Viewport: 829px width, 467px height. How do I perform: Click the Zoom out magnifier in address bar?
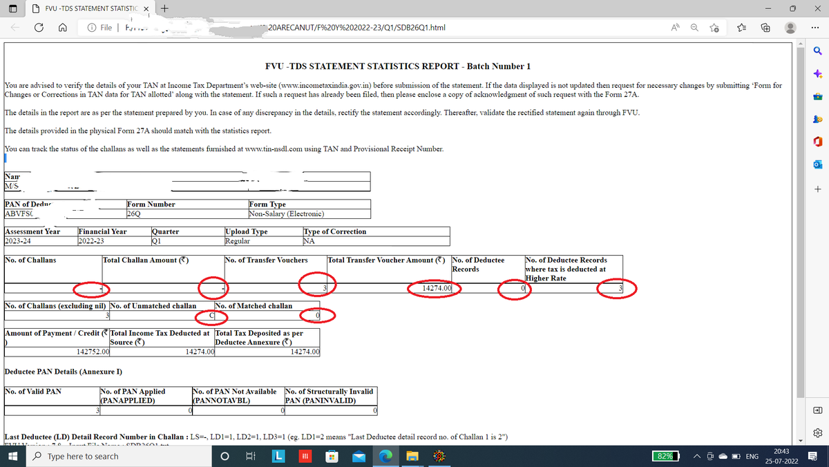point(695,28)
